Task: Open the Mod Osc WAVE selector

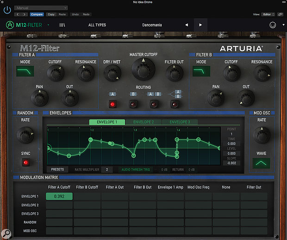Action: point(261,163)
